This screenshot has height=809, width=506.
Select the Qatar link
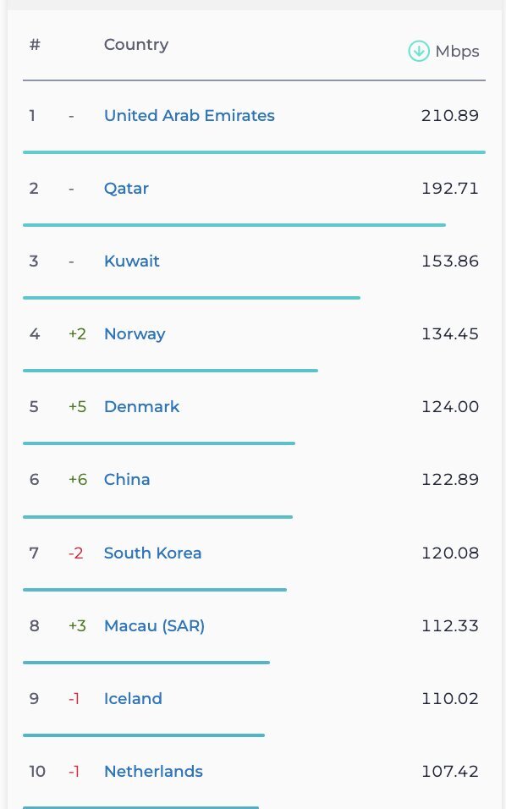[x=125, y=189]
